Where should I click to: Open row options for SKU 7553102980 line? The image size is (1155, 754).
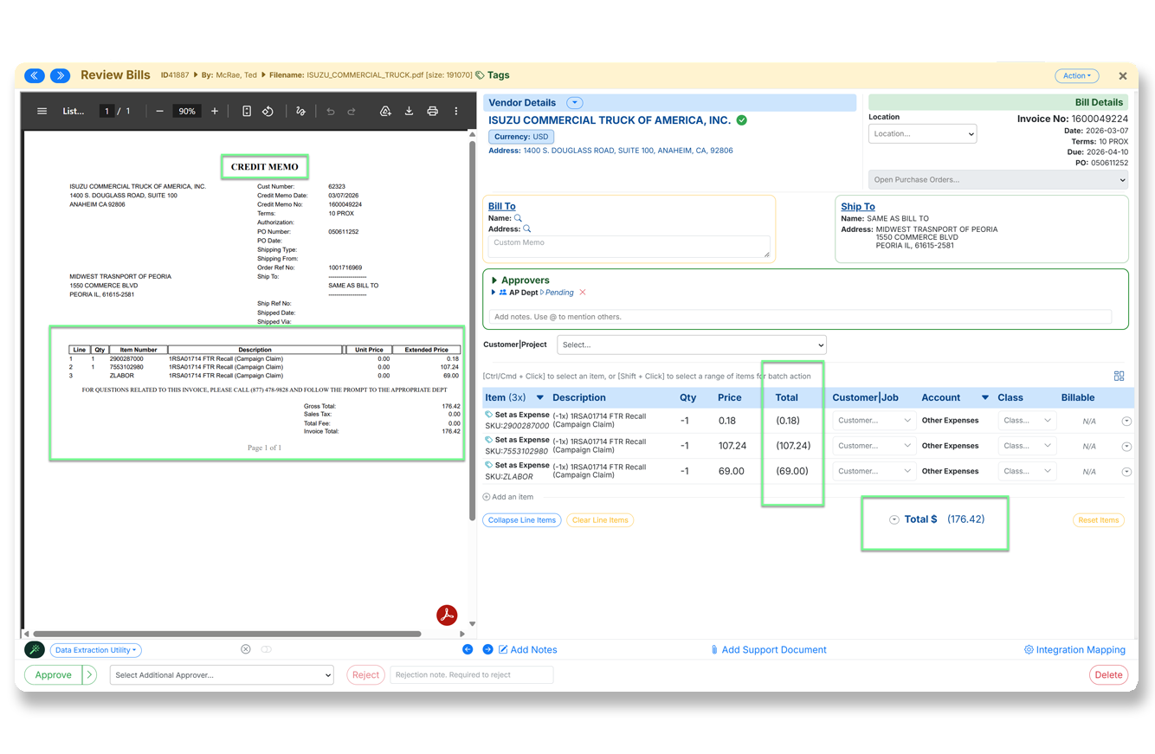click(1126, 447)
